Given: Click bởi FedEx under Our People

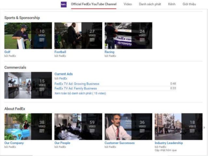Looking at the screenshot, I should tap(60, 147).
